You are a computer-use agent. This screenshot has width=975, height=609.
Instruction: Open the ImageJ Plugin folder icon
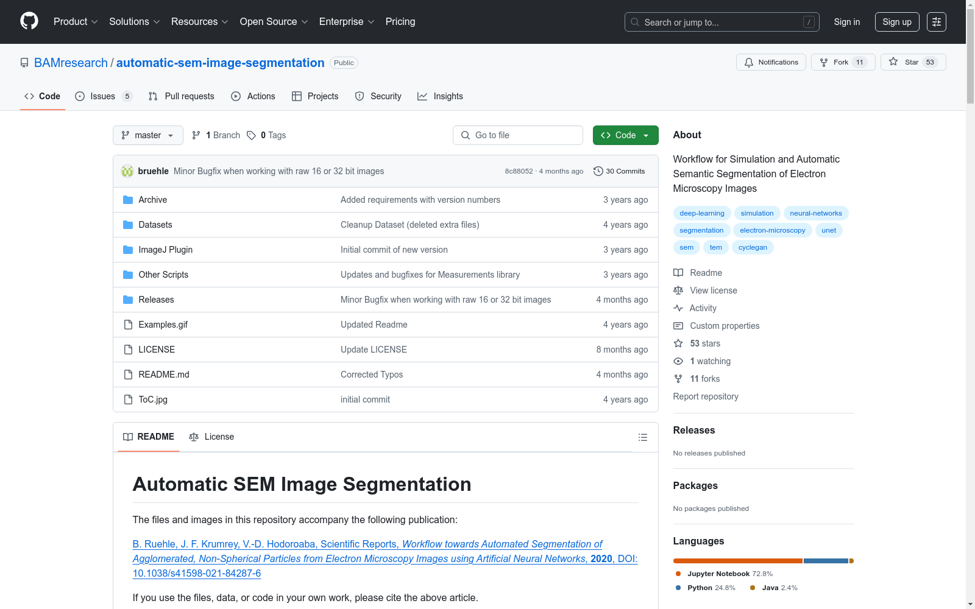pyautogui.click(x=128, y=250)
